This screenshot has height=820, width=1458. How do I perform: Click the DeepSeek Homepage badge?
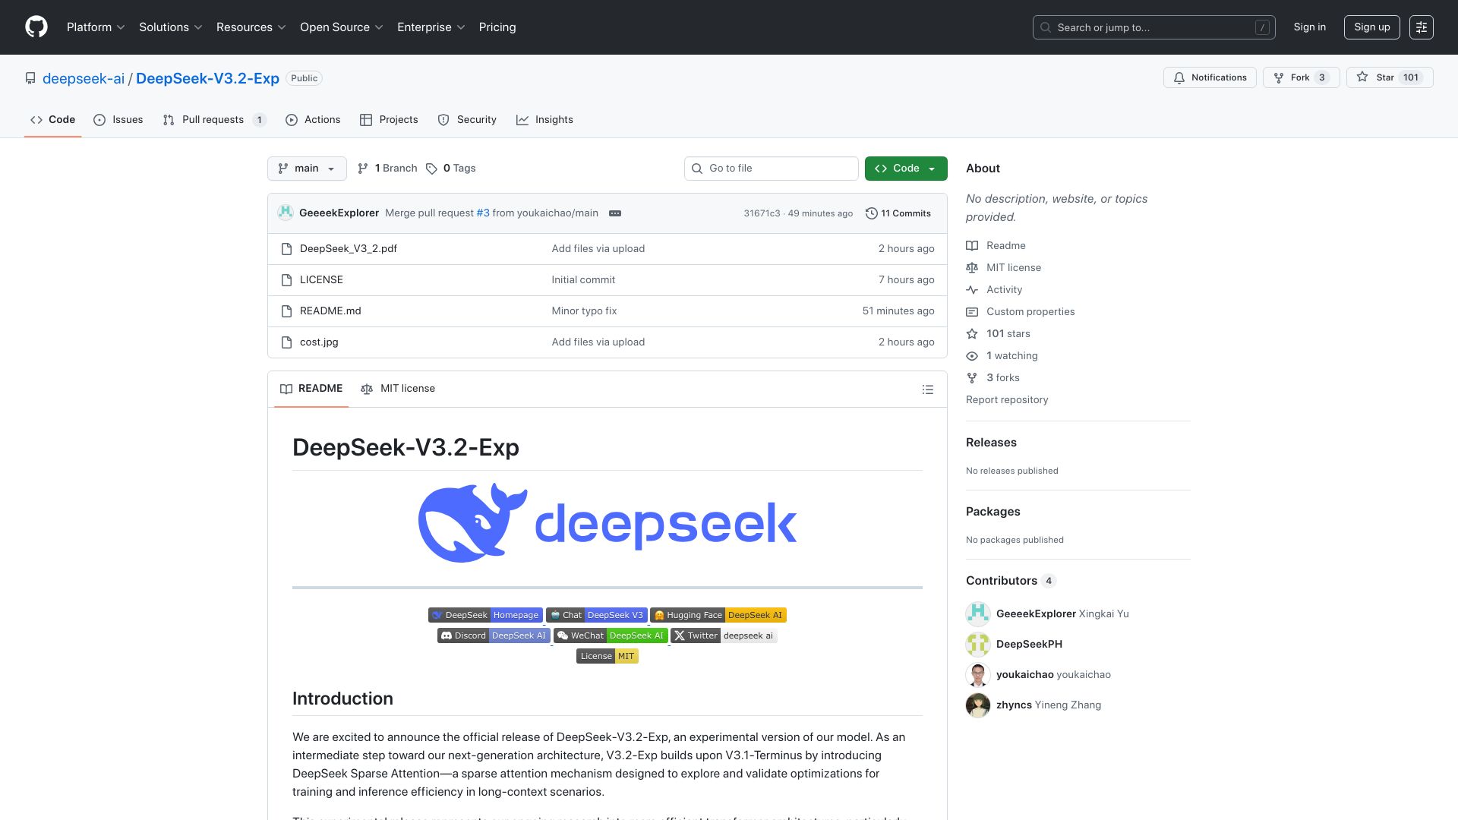coord(485,615)
